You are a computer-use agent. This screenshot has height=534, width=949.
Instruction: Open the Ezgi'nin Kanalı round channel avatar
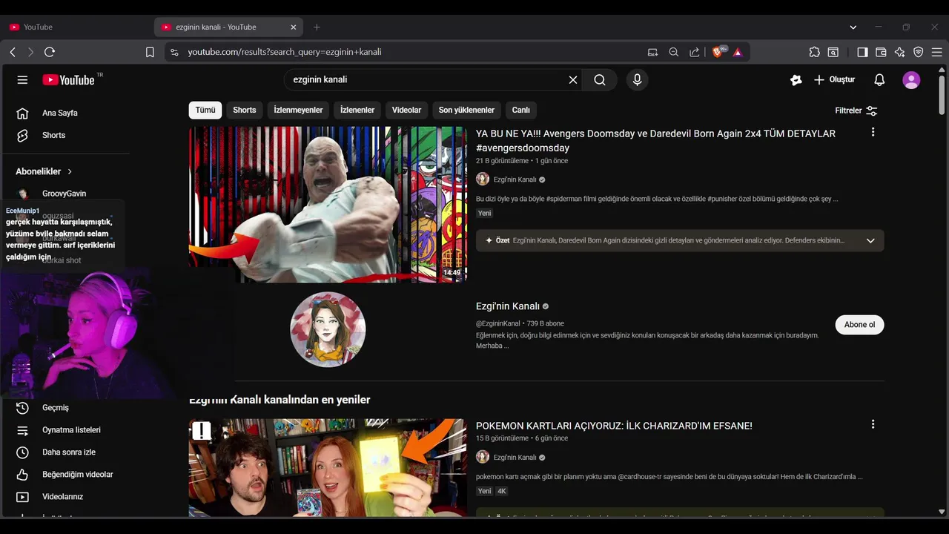328,329
